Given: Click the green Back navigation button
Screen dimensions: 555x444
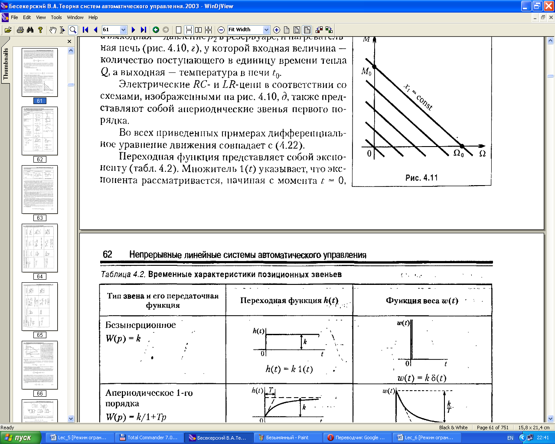Looking at the screenshot, I should 156,30.
